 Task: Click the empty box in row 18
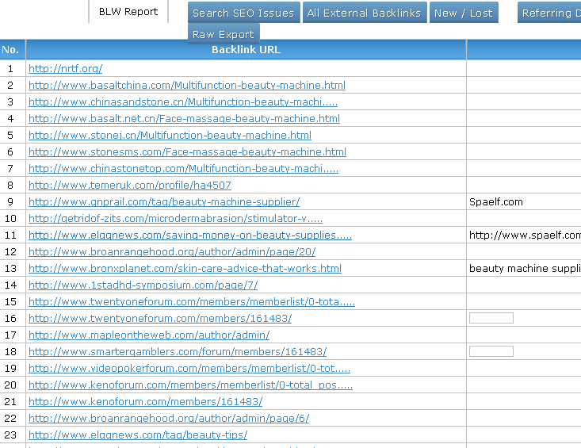(x=491, y=351)
